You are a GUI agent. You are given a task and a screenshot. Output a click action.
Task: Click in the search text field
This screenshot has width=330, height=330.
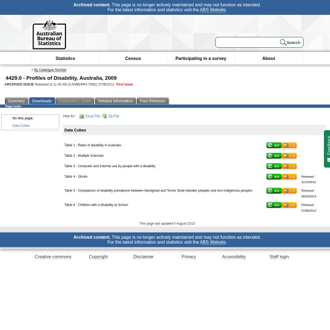tap(247, 42)
